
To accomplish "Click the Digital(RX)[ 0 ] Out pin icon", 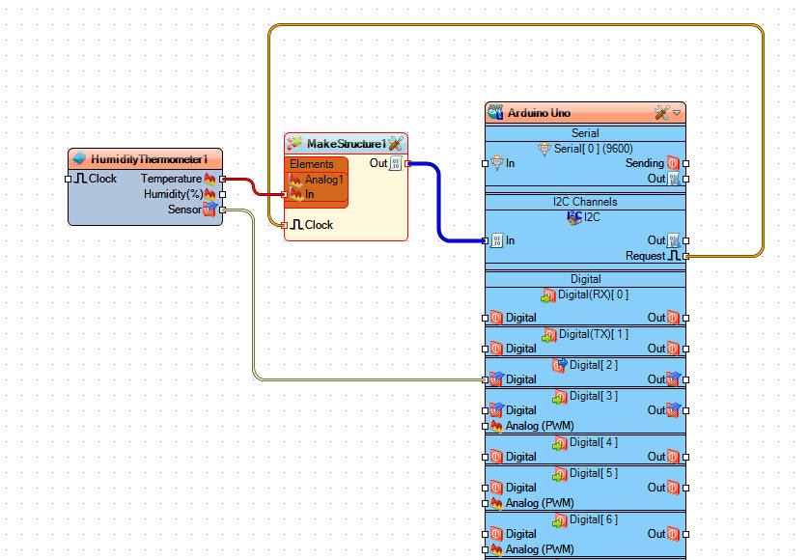I will (673, 318).
